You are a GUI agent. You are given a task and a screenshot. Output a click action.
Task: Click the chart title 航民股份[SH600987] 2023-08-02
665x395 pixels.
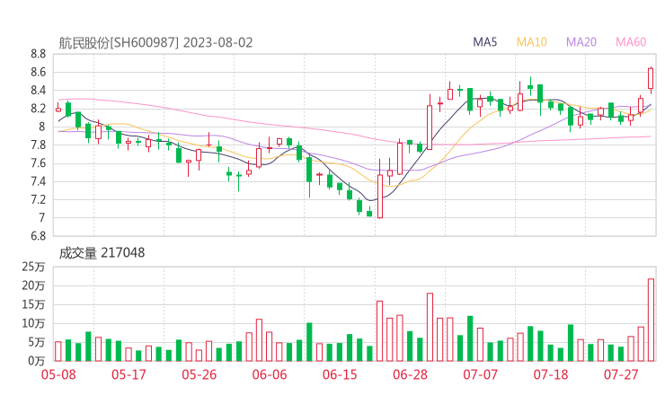[x=155, y=43]
